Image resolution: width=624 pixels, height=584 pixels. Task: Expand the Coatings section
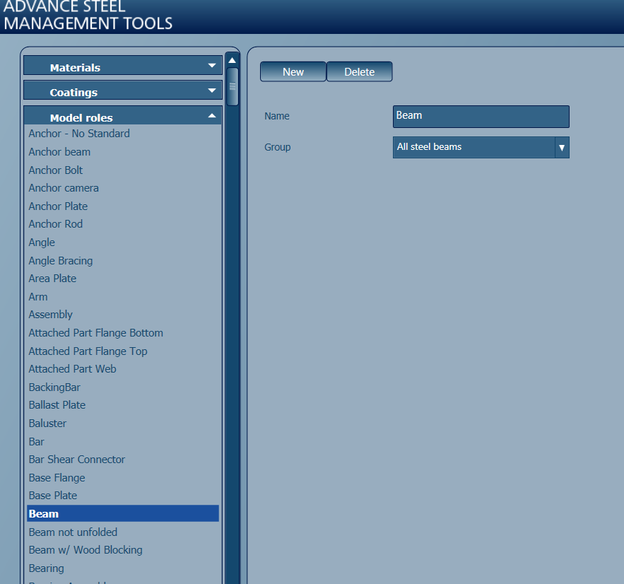(x=122, y=90)
